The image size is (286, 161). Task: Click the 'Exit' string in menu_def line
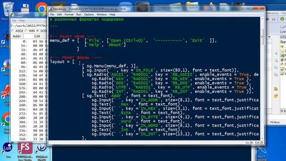(x=197, y=41)
